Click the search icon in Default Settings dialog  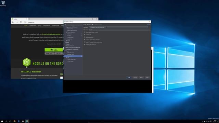tap(65, 25)
